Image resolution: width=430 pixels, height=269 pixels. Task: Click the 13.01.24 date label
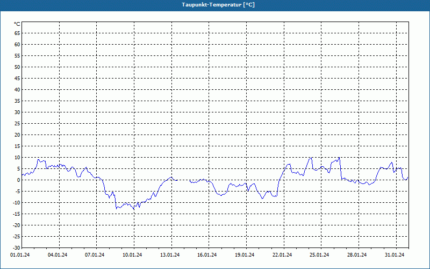click(x=170, y=255)
